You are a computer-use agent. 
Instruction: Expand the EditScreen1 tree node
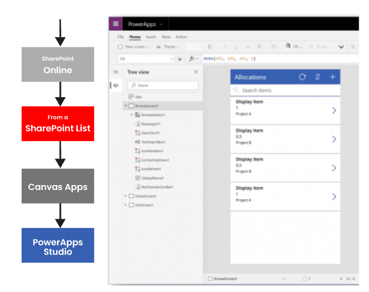tap(126, 205)
